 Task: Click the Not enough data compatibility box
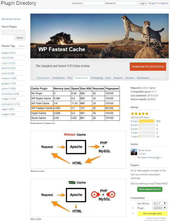pyautogui.click(x=152, y=214)
